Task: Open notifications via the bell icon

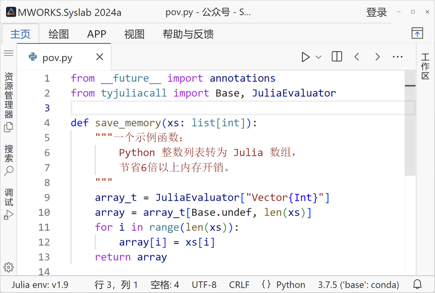Action: pyautogui.click(x=418, y=285)
